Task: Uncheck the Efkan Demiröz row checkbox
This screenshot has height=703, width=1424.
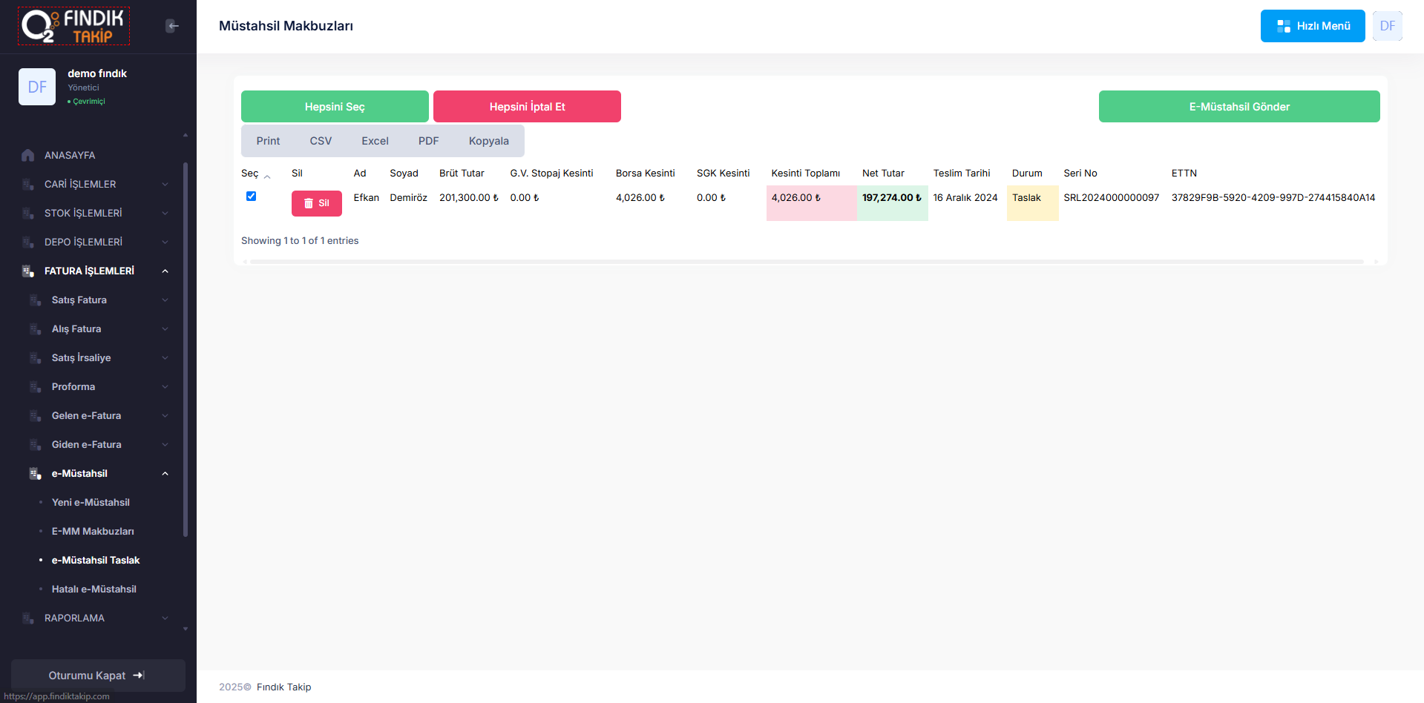Action: [251, 197]
